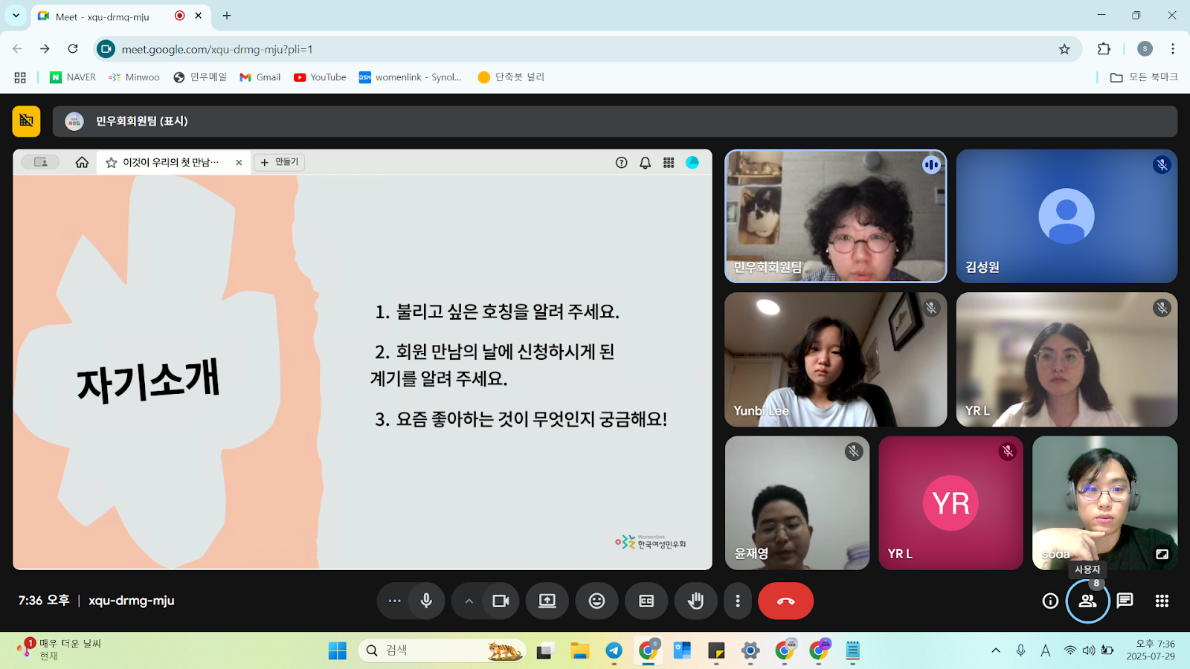Viewport: 1190px width, 669px height.
Task: Click the picture-in-picture icon on soda tile
Action: 1162,554
